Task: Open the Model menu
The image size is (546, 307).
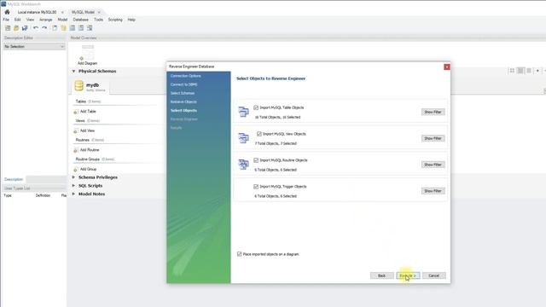Action: pos(62,20)
